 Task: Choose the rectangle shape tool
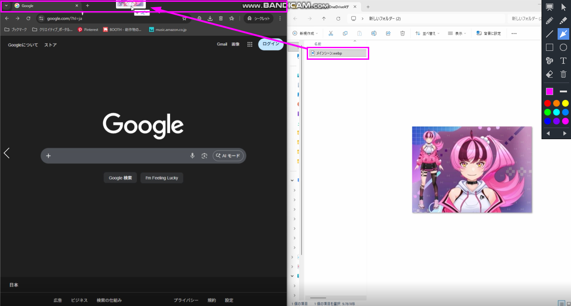point(550,47)
